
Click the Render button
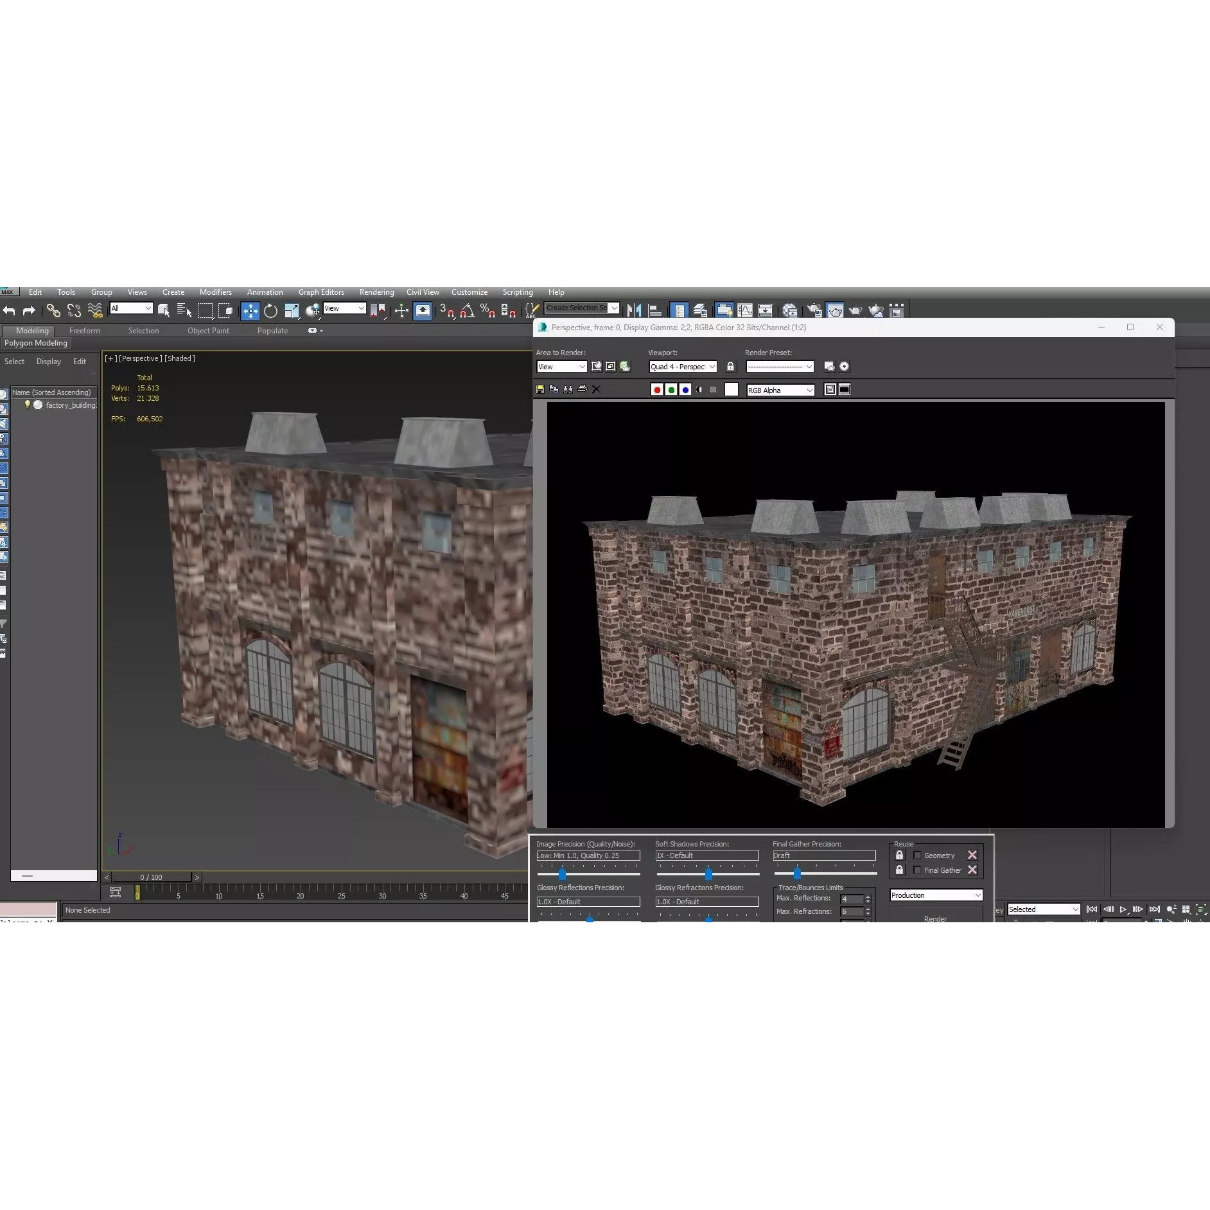point(935,918)
